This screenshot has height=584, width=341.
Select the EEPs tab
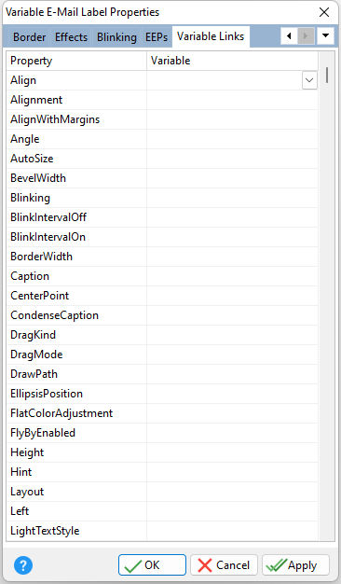pyautogui.click(x=157, y=37)
